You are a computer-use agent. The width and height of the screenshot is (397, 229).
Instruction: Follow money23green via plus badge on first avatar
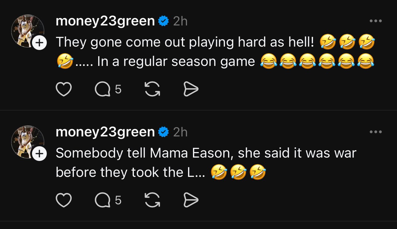pos(38,43)
